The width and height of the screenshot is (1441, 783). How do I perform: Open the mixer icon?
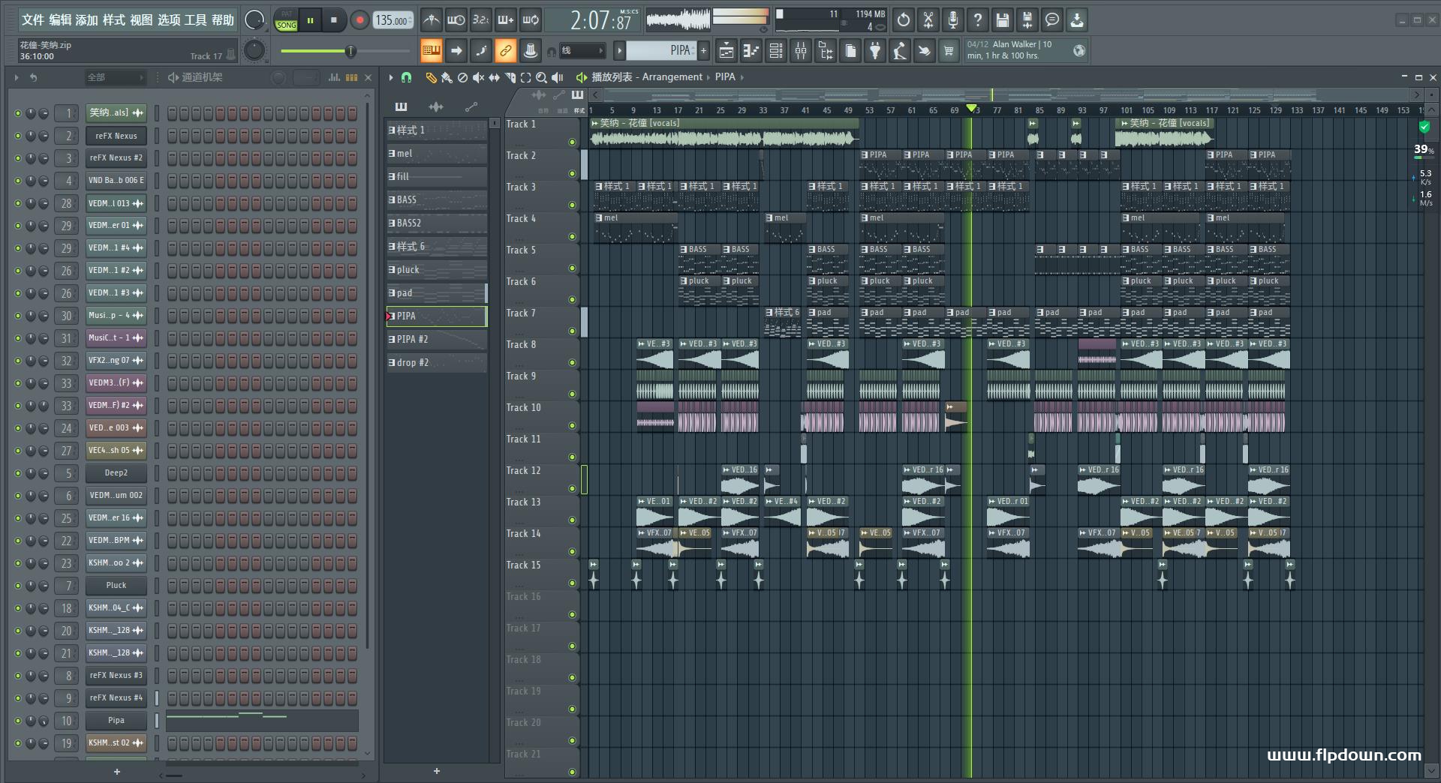point(801,51)
